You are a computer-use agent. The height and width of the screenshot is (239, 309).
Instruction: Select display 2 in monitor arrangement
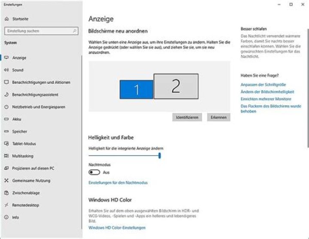[176, 86]
